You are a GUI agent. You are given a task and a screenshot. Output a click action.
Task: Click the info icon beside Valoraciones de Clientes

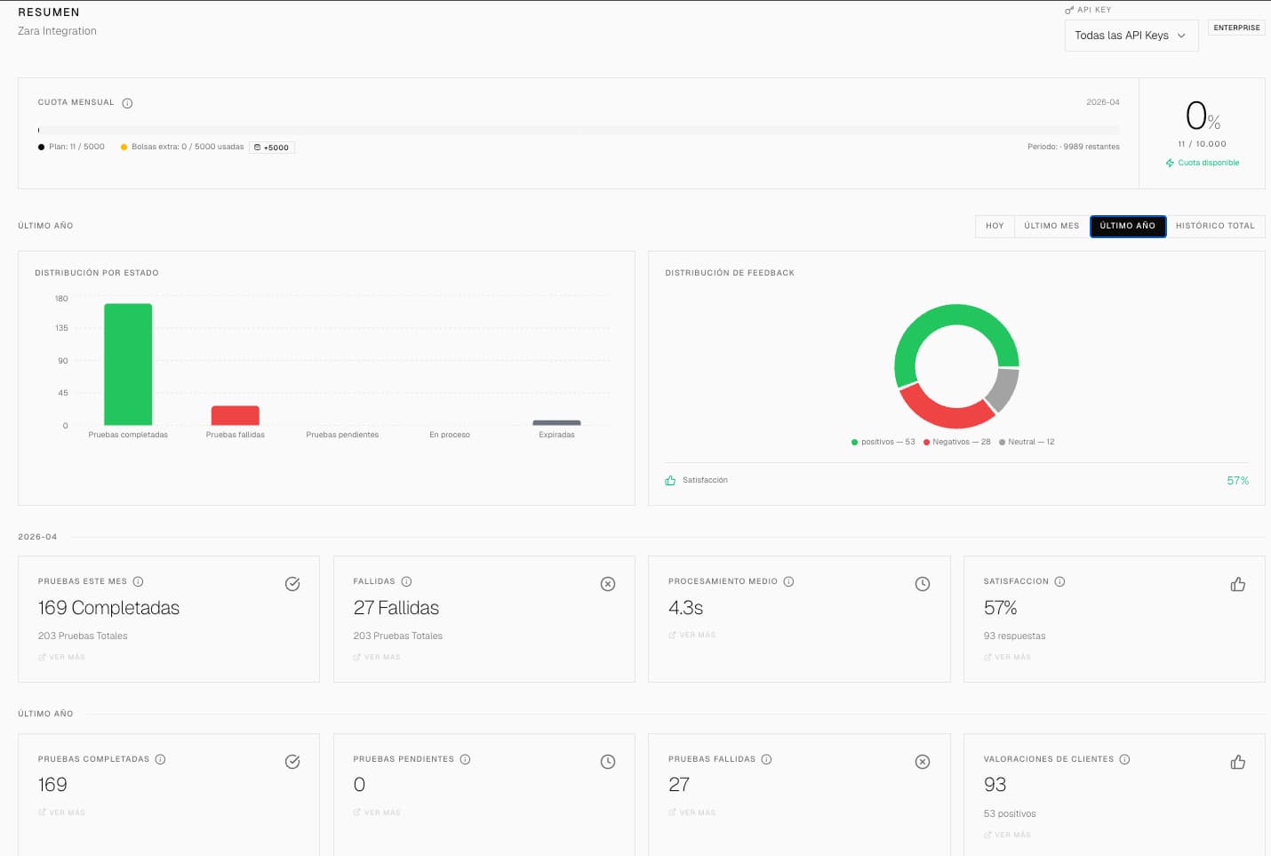tap(1124, 759)
